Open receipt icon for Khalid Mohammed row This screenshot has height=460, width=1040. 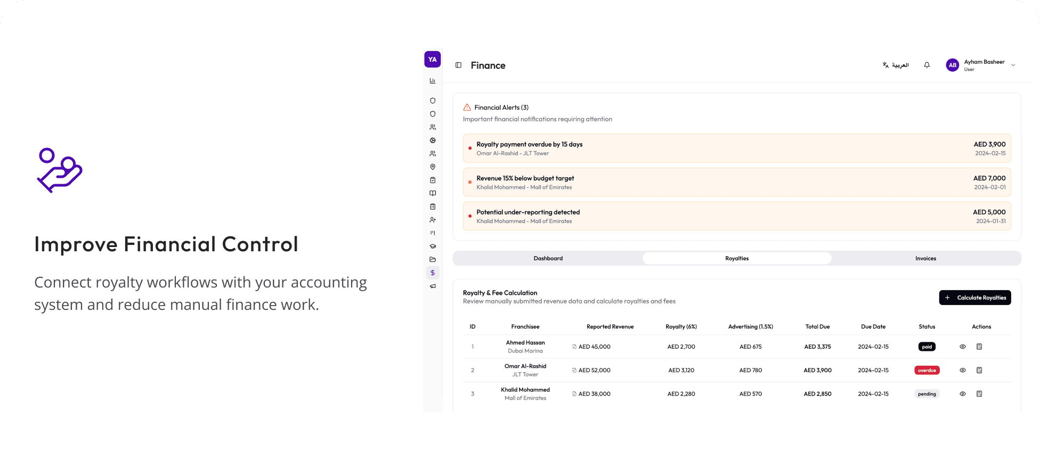click(979, 394)
